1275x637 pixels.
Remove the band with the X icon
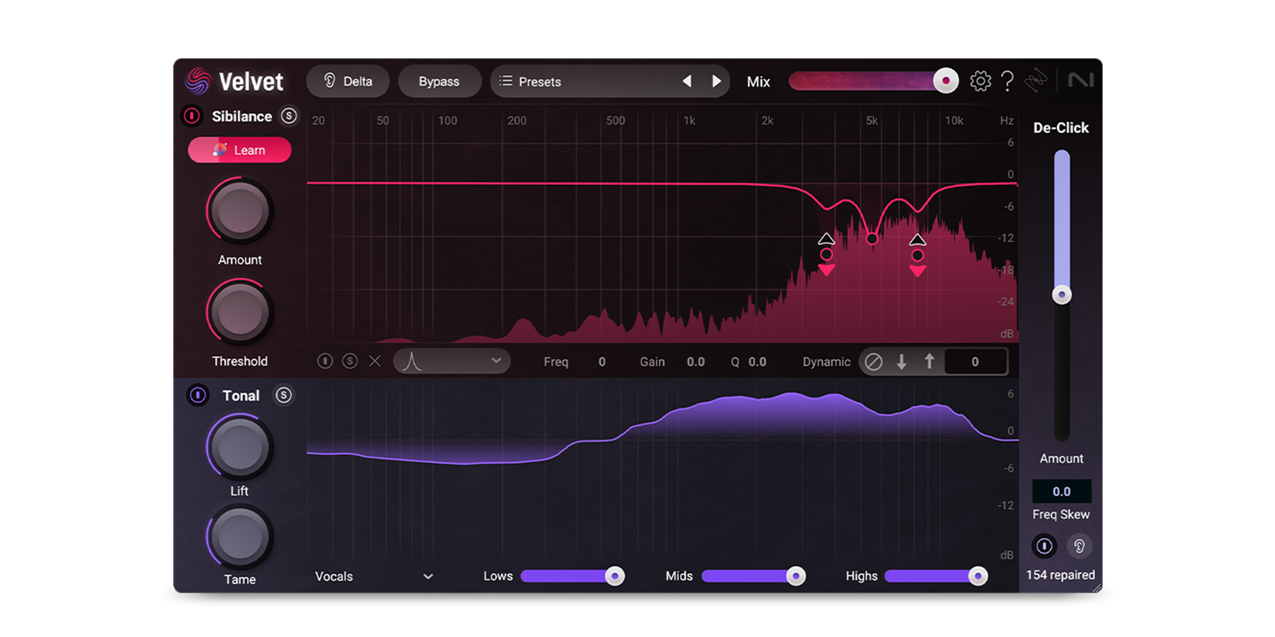click(375, 362)
